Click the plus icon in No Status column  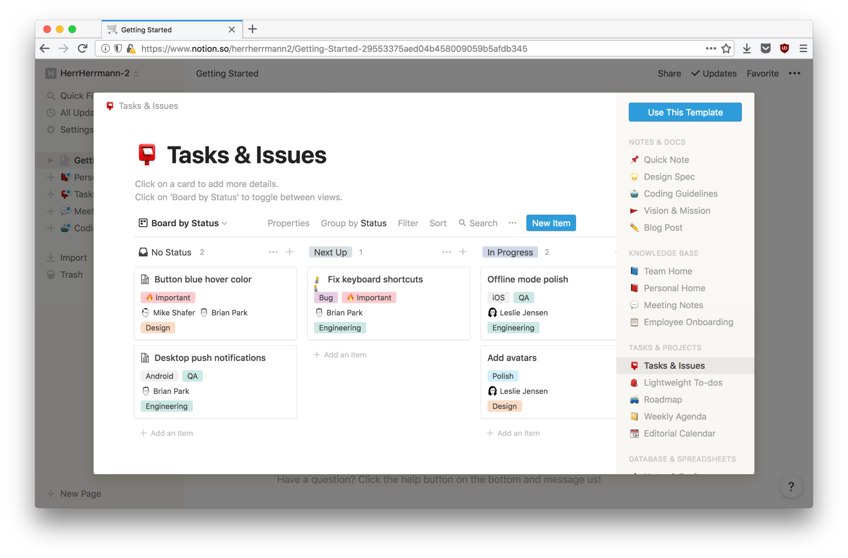tap(290, 252)
